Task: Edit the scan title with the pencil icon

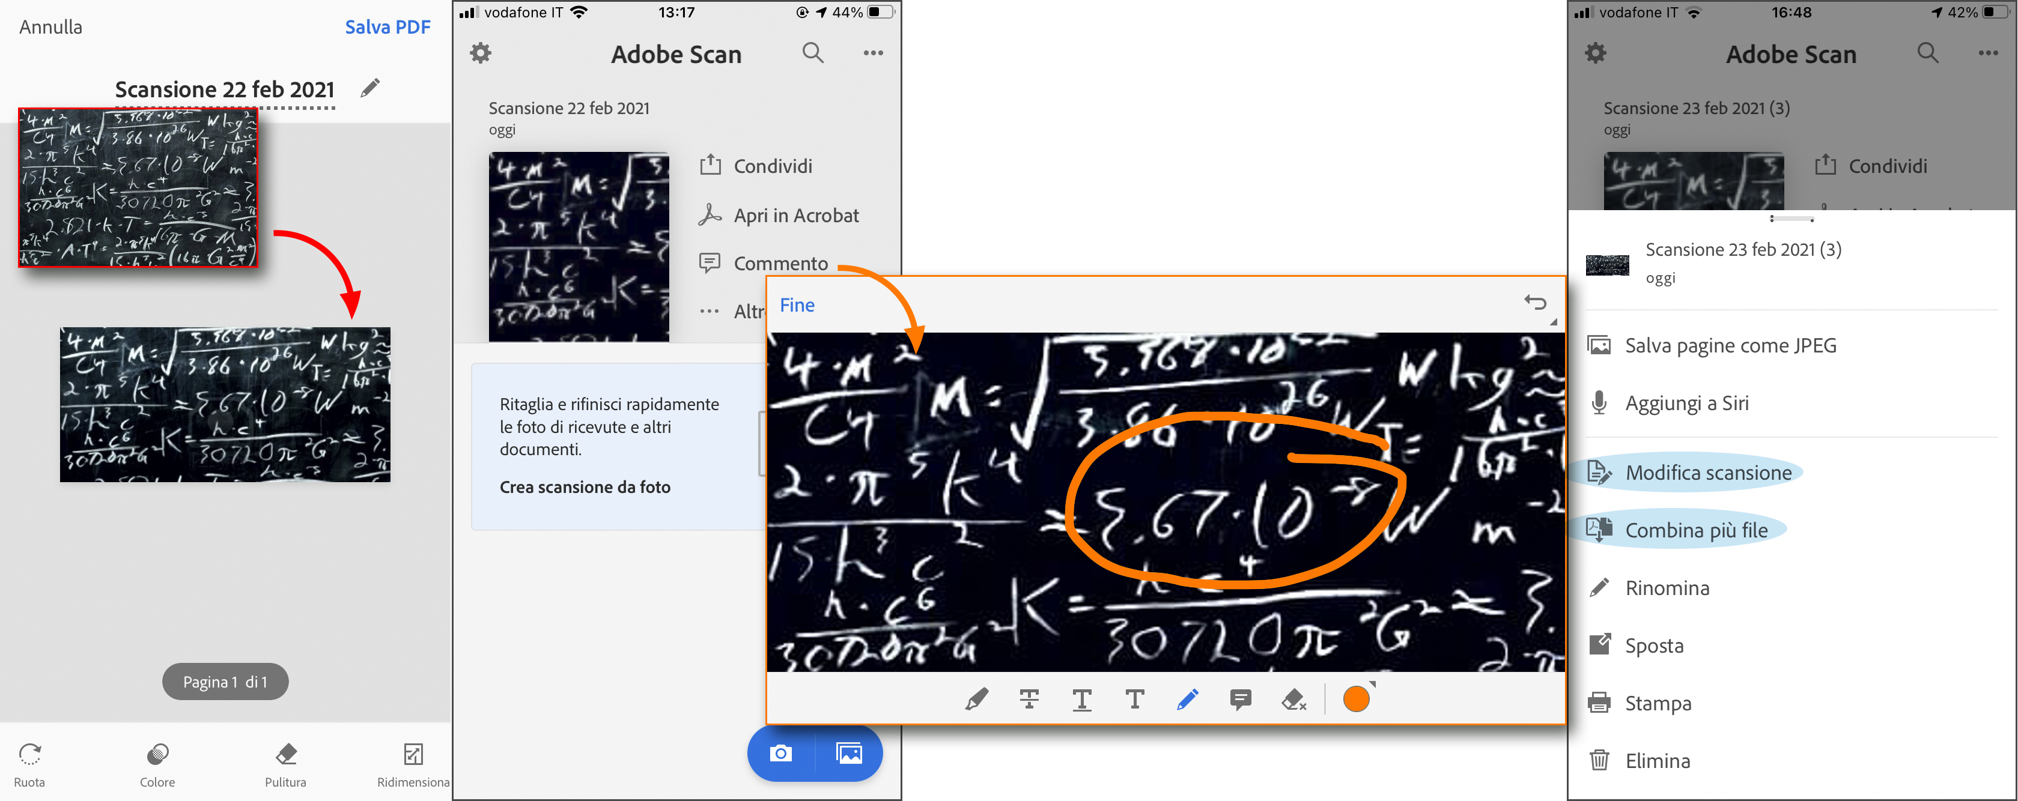Action: [x=369, y=88]
